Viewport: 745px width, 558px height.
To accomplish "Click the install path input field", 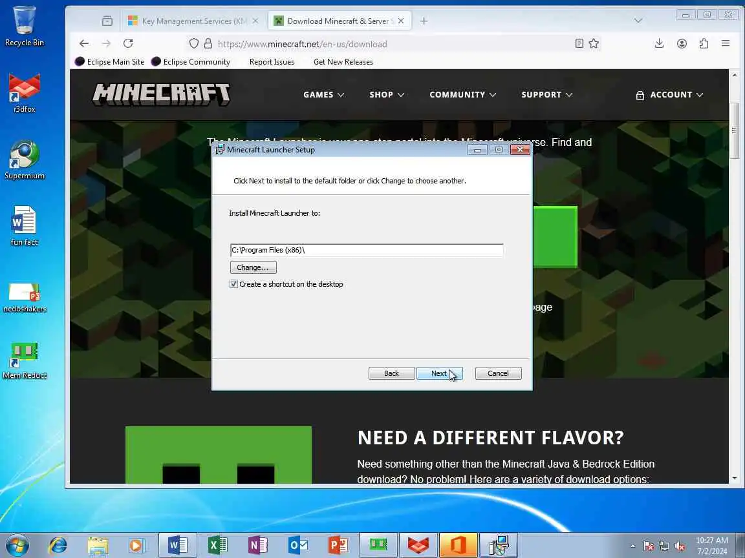I will pos(366,250).
